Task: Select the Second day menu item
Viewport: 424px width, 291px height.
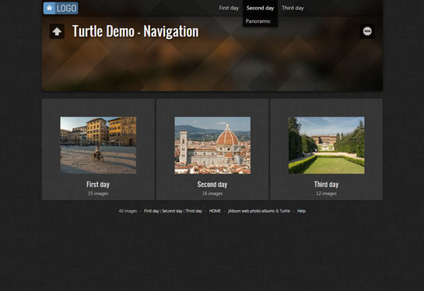Action: click(260, 8)
